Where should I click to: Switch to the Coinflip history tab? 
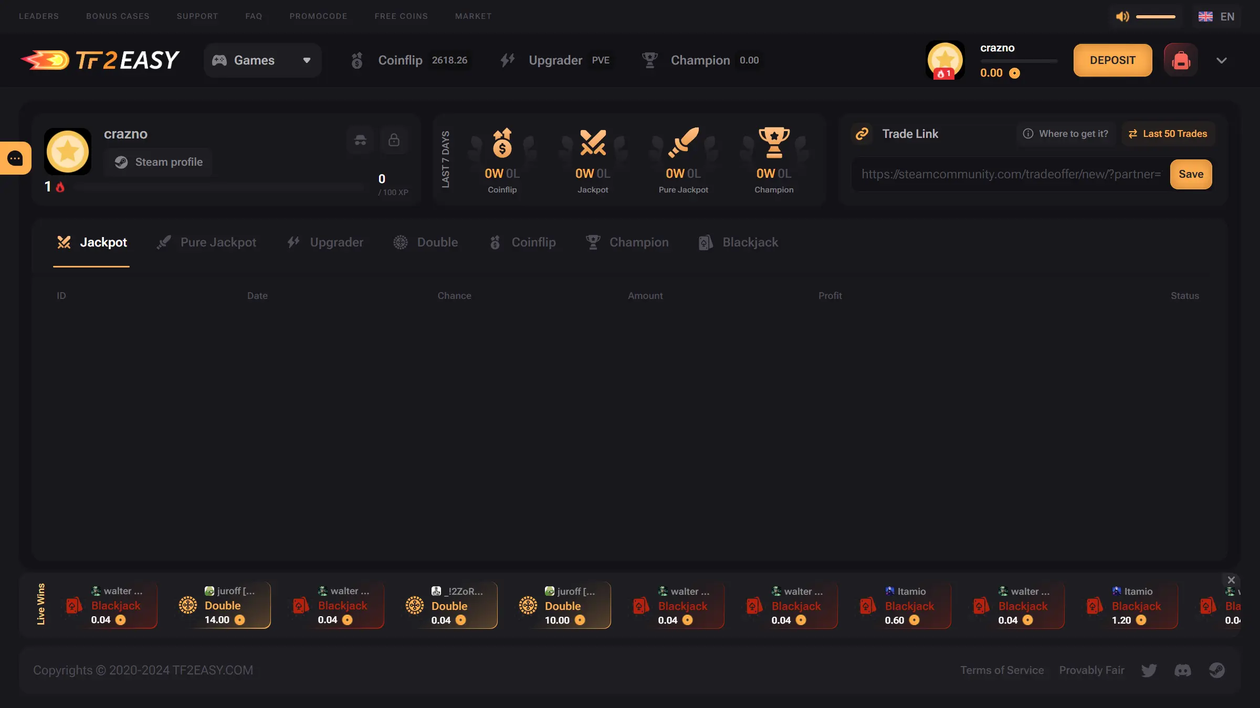coord(522,242)
